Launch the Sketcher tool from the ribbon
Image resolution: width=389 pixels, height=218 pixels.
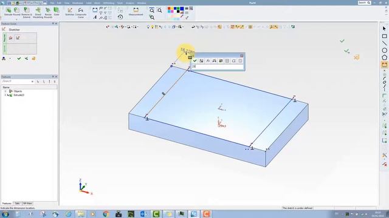click(x=70, y=12)
